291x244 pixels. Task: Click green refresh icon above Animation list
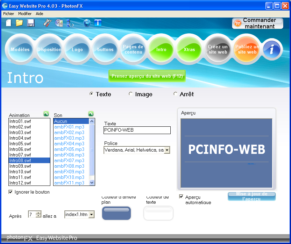pyautogui.click(x=46, y=114)
